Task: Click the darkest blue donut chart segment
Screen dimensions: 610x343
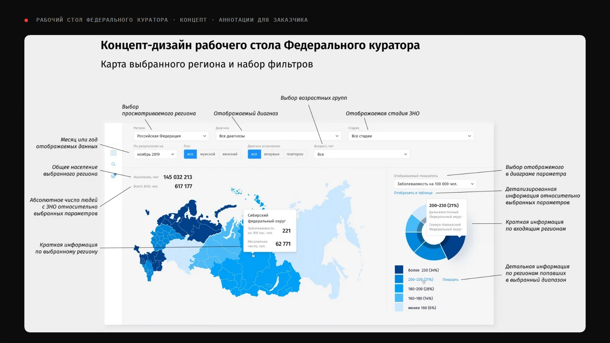Action: (x=454, y=247)
